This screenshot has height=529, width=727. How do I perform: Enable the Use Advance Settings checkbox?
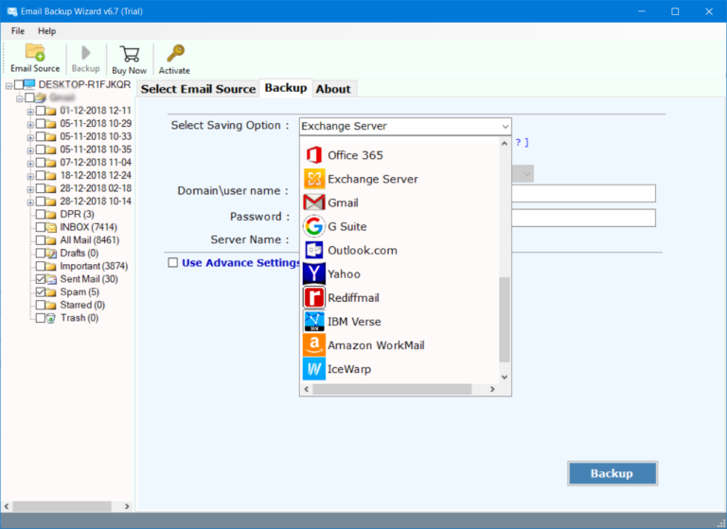173,263
